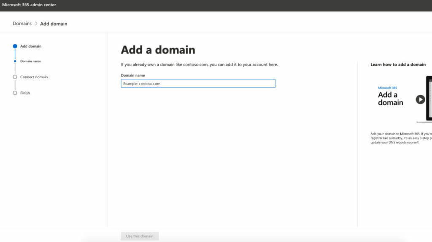Click the contoso.com description sentence

(199, 65)
